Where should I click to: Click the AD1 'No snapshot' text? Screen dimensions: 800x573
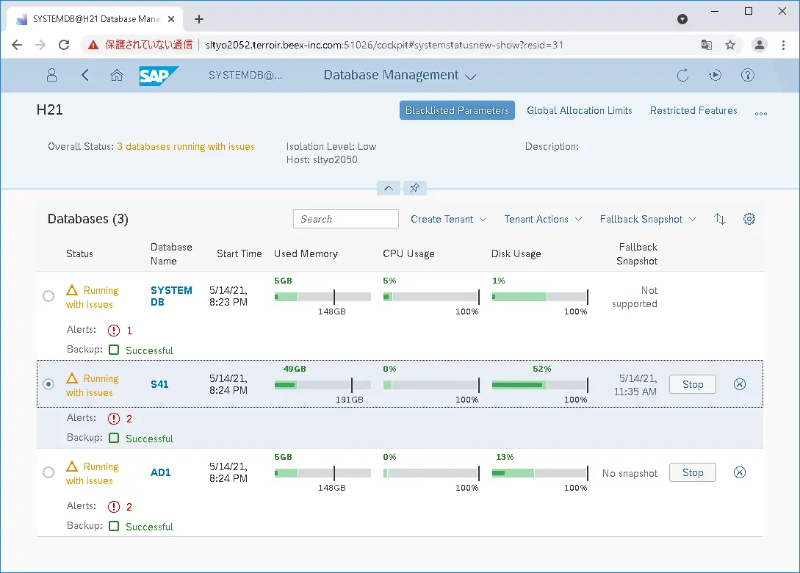click(x=630, y=473)
